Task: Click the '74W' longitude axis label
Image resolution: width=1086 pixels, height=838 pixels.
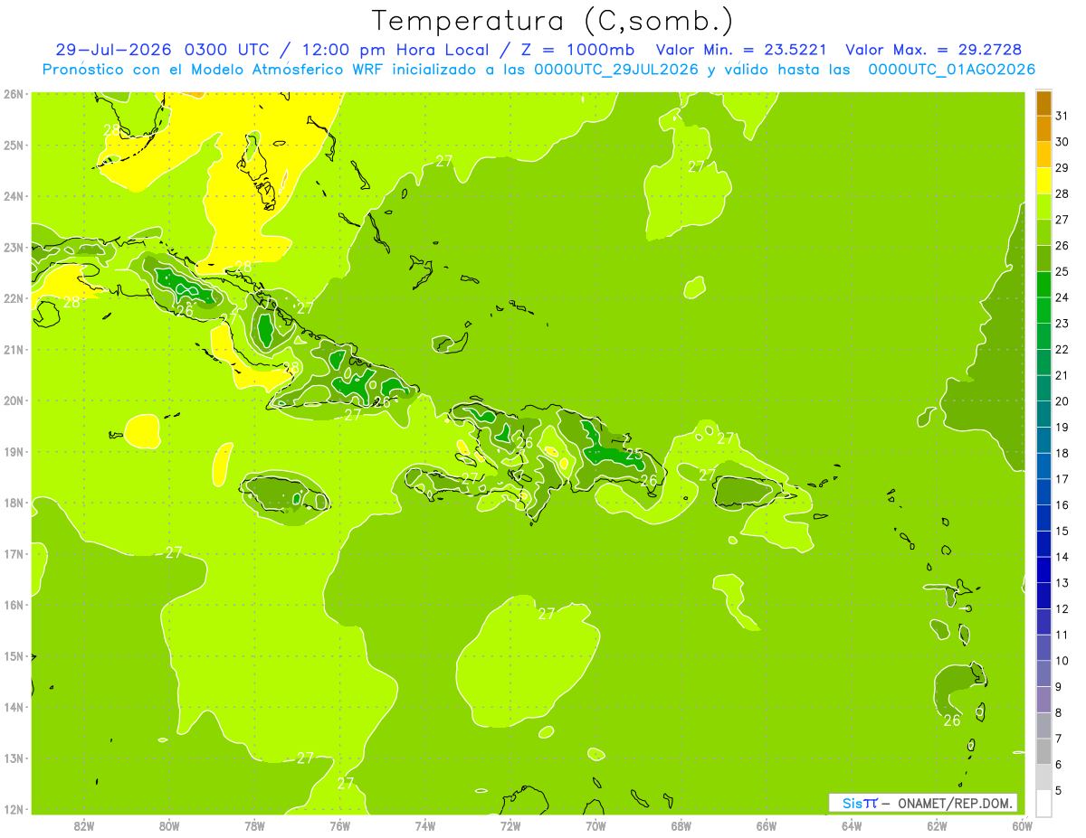Action: (x=425, y=825)
